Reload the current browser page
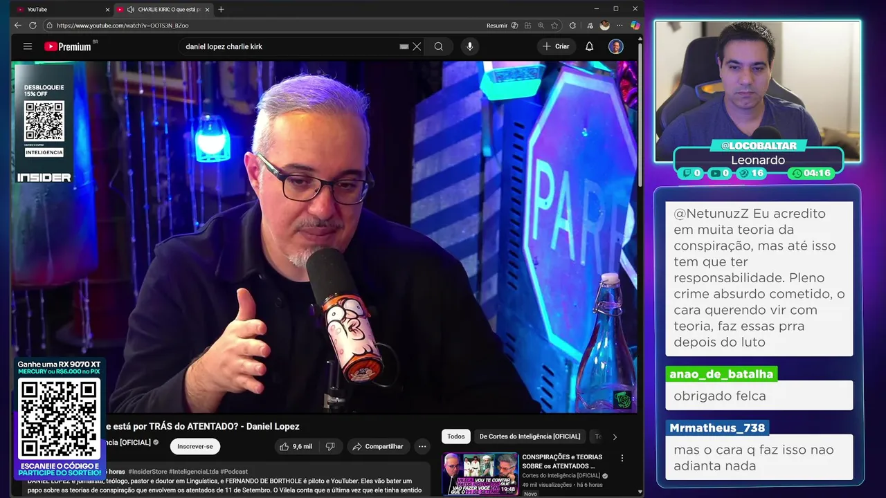The width and height of the screenshot is (886, 498). [x=33, y=26]
